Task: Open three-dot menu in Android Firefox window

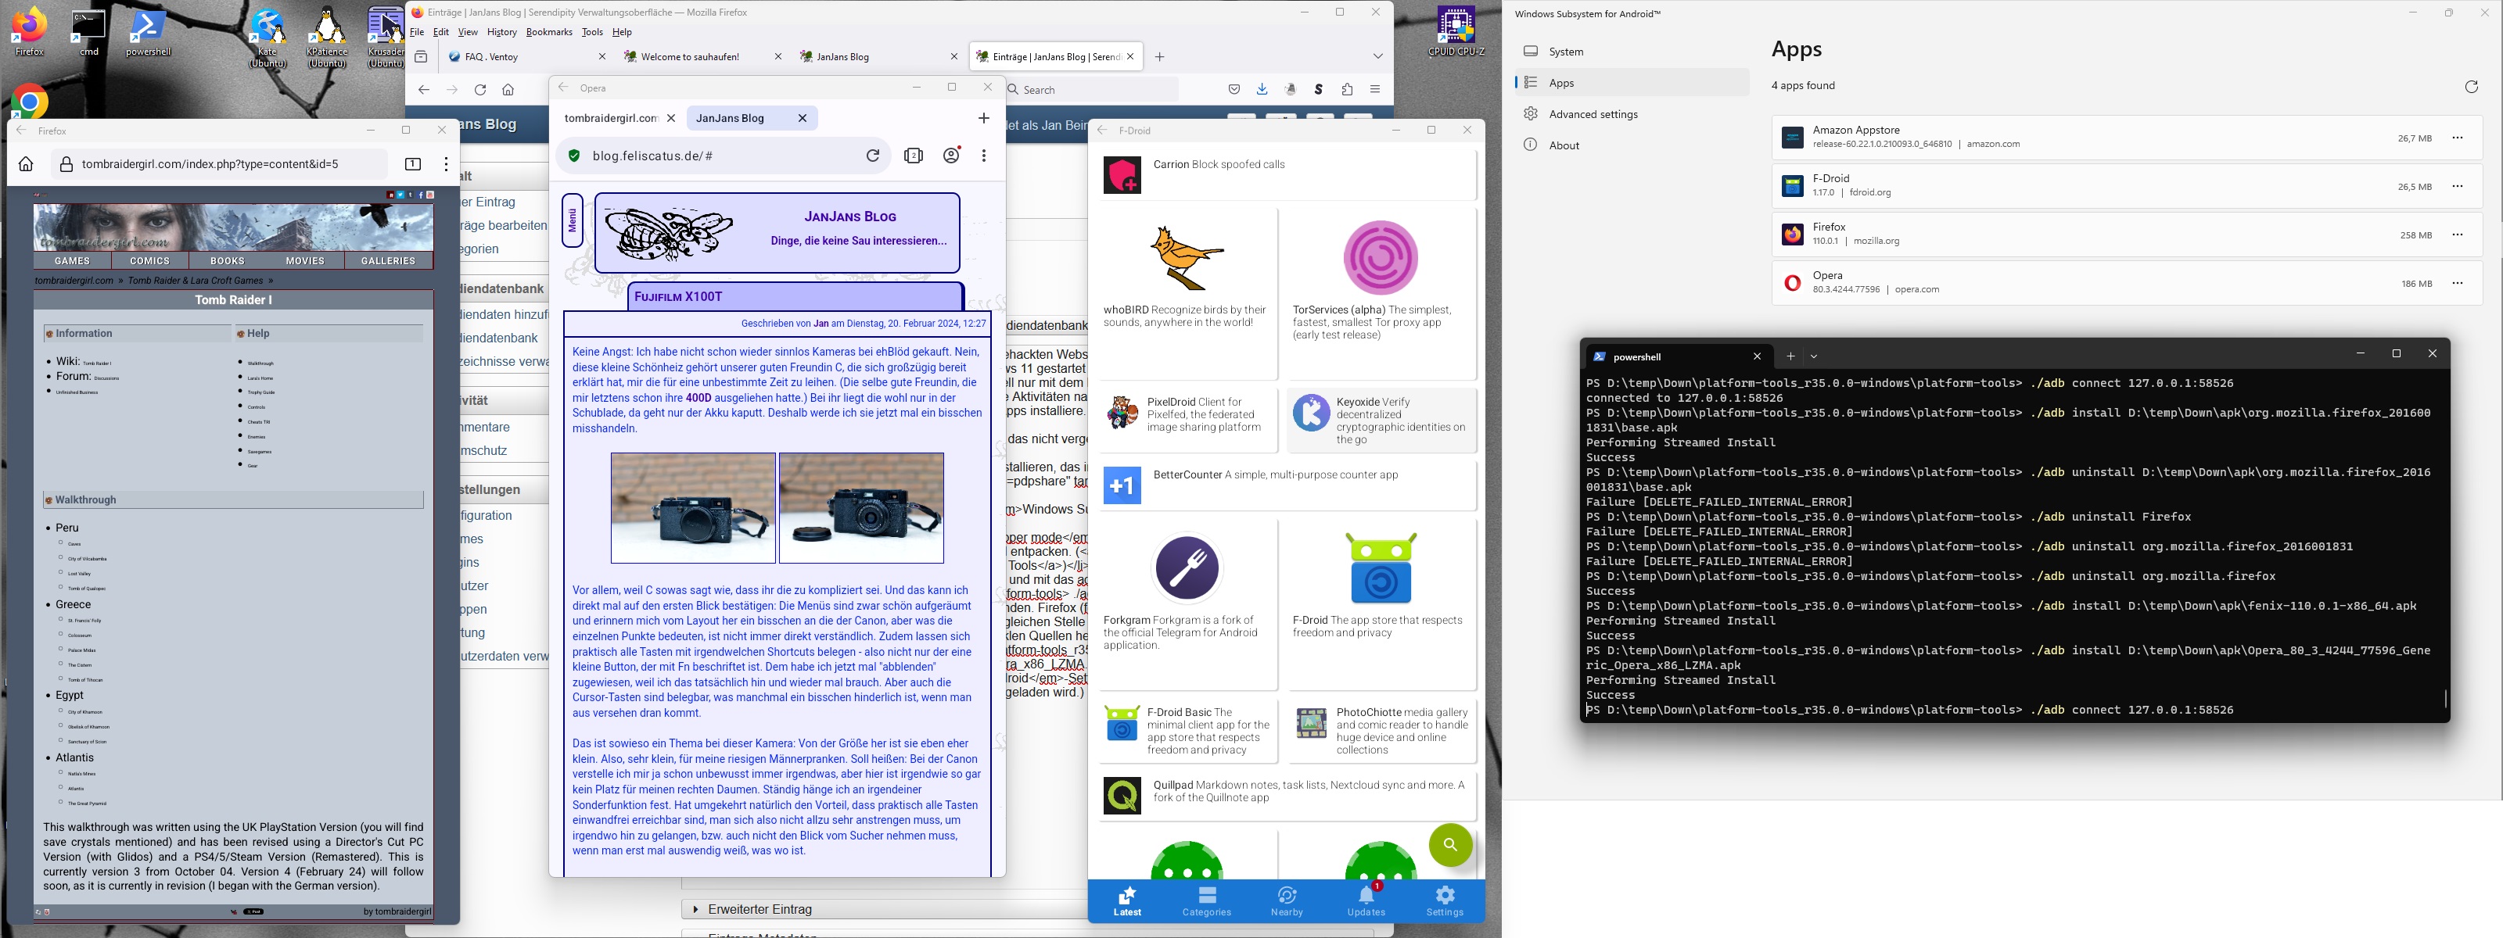Action: click(x=446, y=164)
